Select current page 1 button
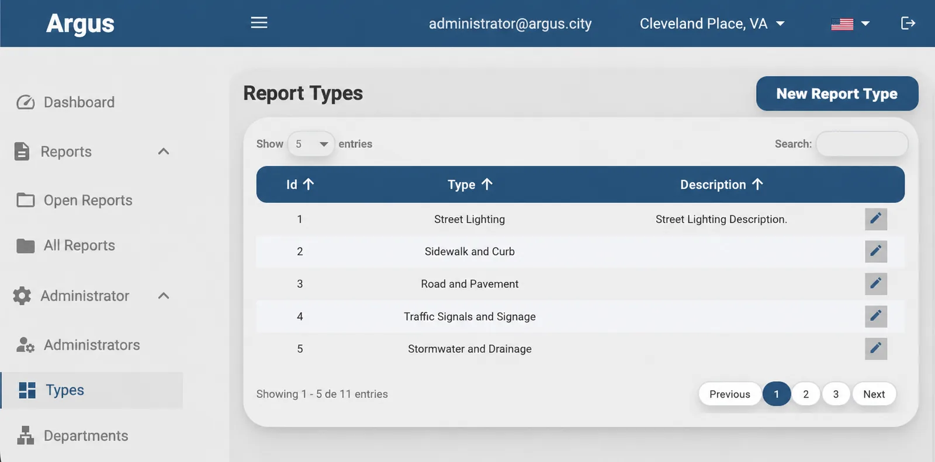 777,394
